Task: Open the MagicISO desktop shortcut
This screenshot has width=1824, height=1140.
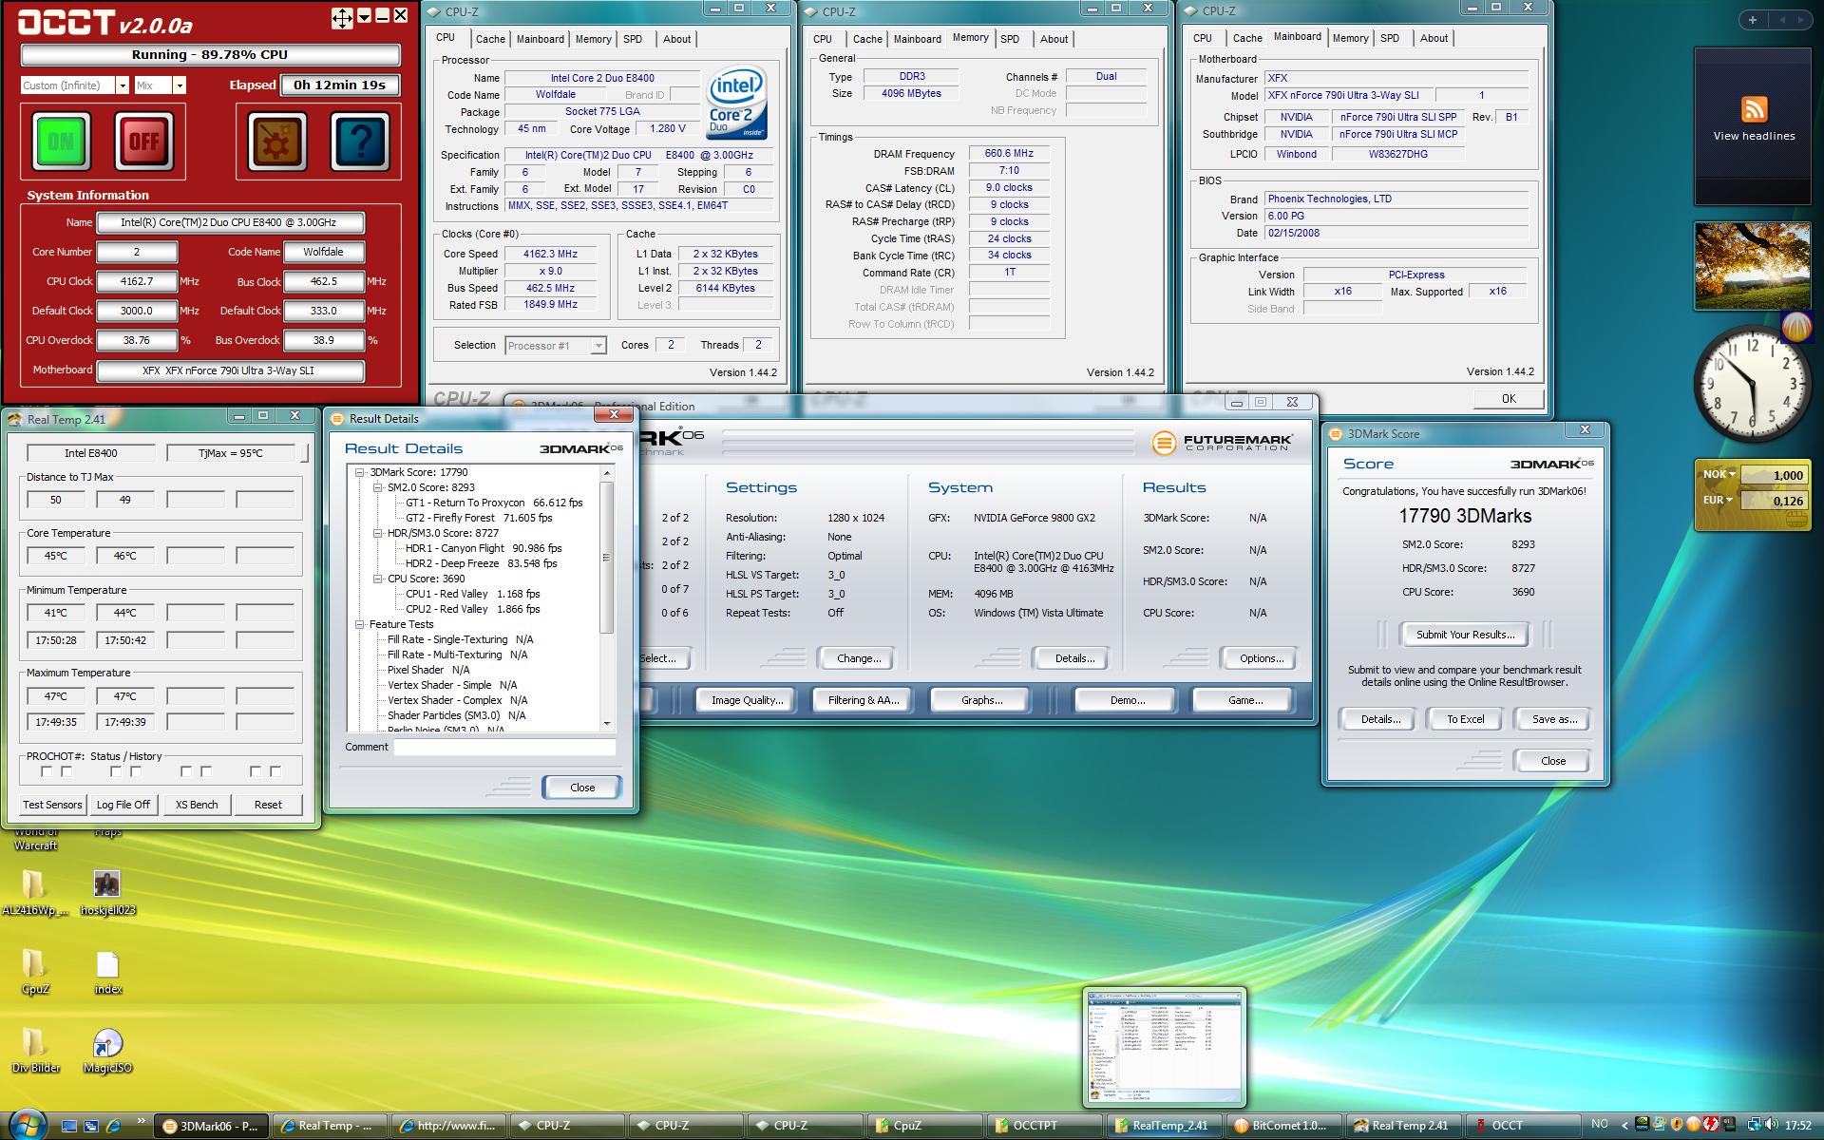Action: [107, 1044]
